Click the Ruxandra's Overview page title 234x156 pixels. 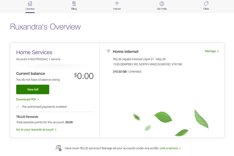pos(45,27)
